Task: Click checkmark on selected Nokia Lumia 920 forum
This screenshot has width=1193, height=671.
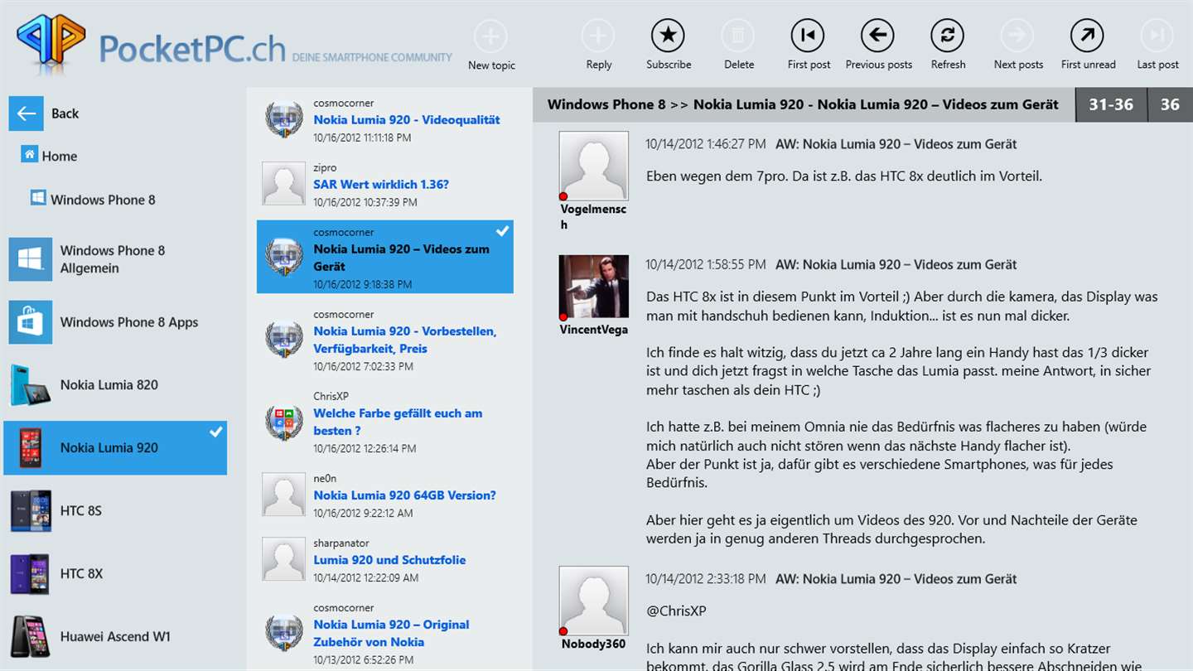Action: (x=216, y=432)
